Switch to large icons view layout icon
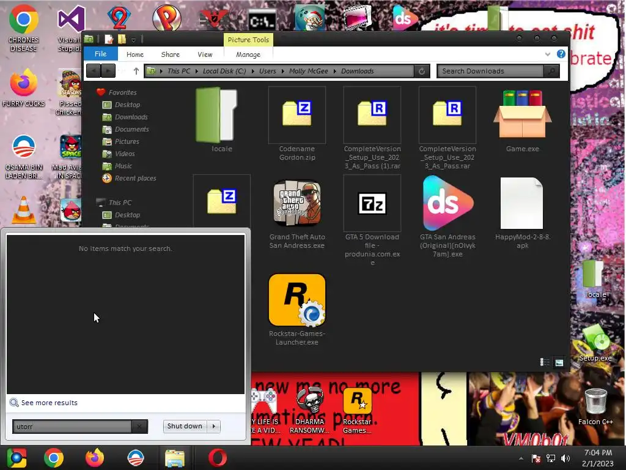 [559, 362]
